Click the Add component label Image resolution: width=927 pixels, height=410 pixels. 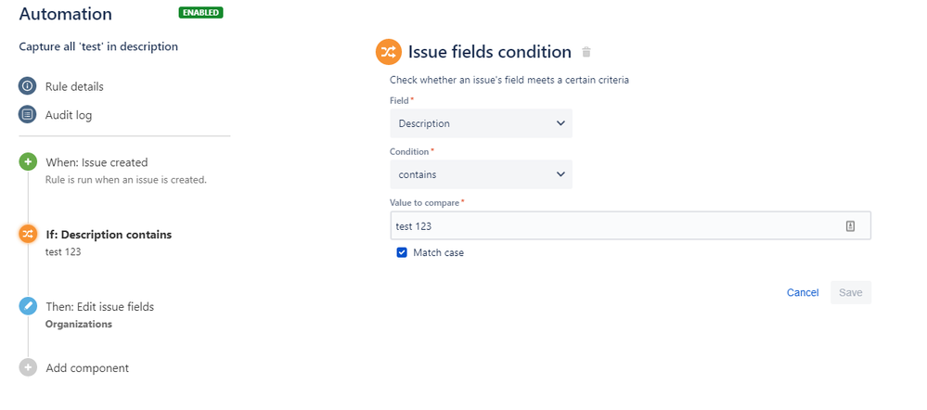tap(87, 368)
